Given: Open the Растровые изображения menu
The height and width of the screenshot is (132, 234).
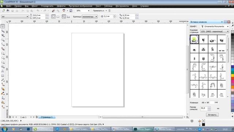Looking at the screenshot, I should (80, 6).
